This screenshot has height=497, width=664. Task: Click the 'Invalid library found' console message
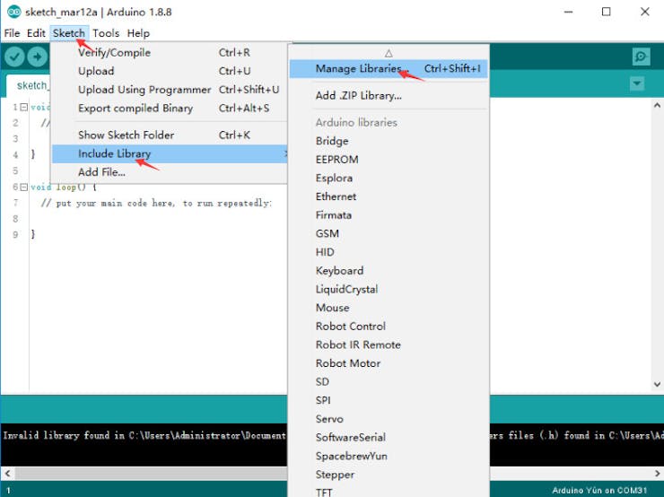tap(144, 436)
